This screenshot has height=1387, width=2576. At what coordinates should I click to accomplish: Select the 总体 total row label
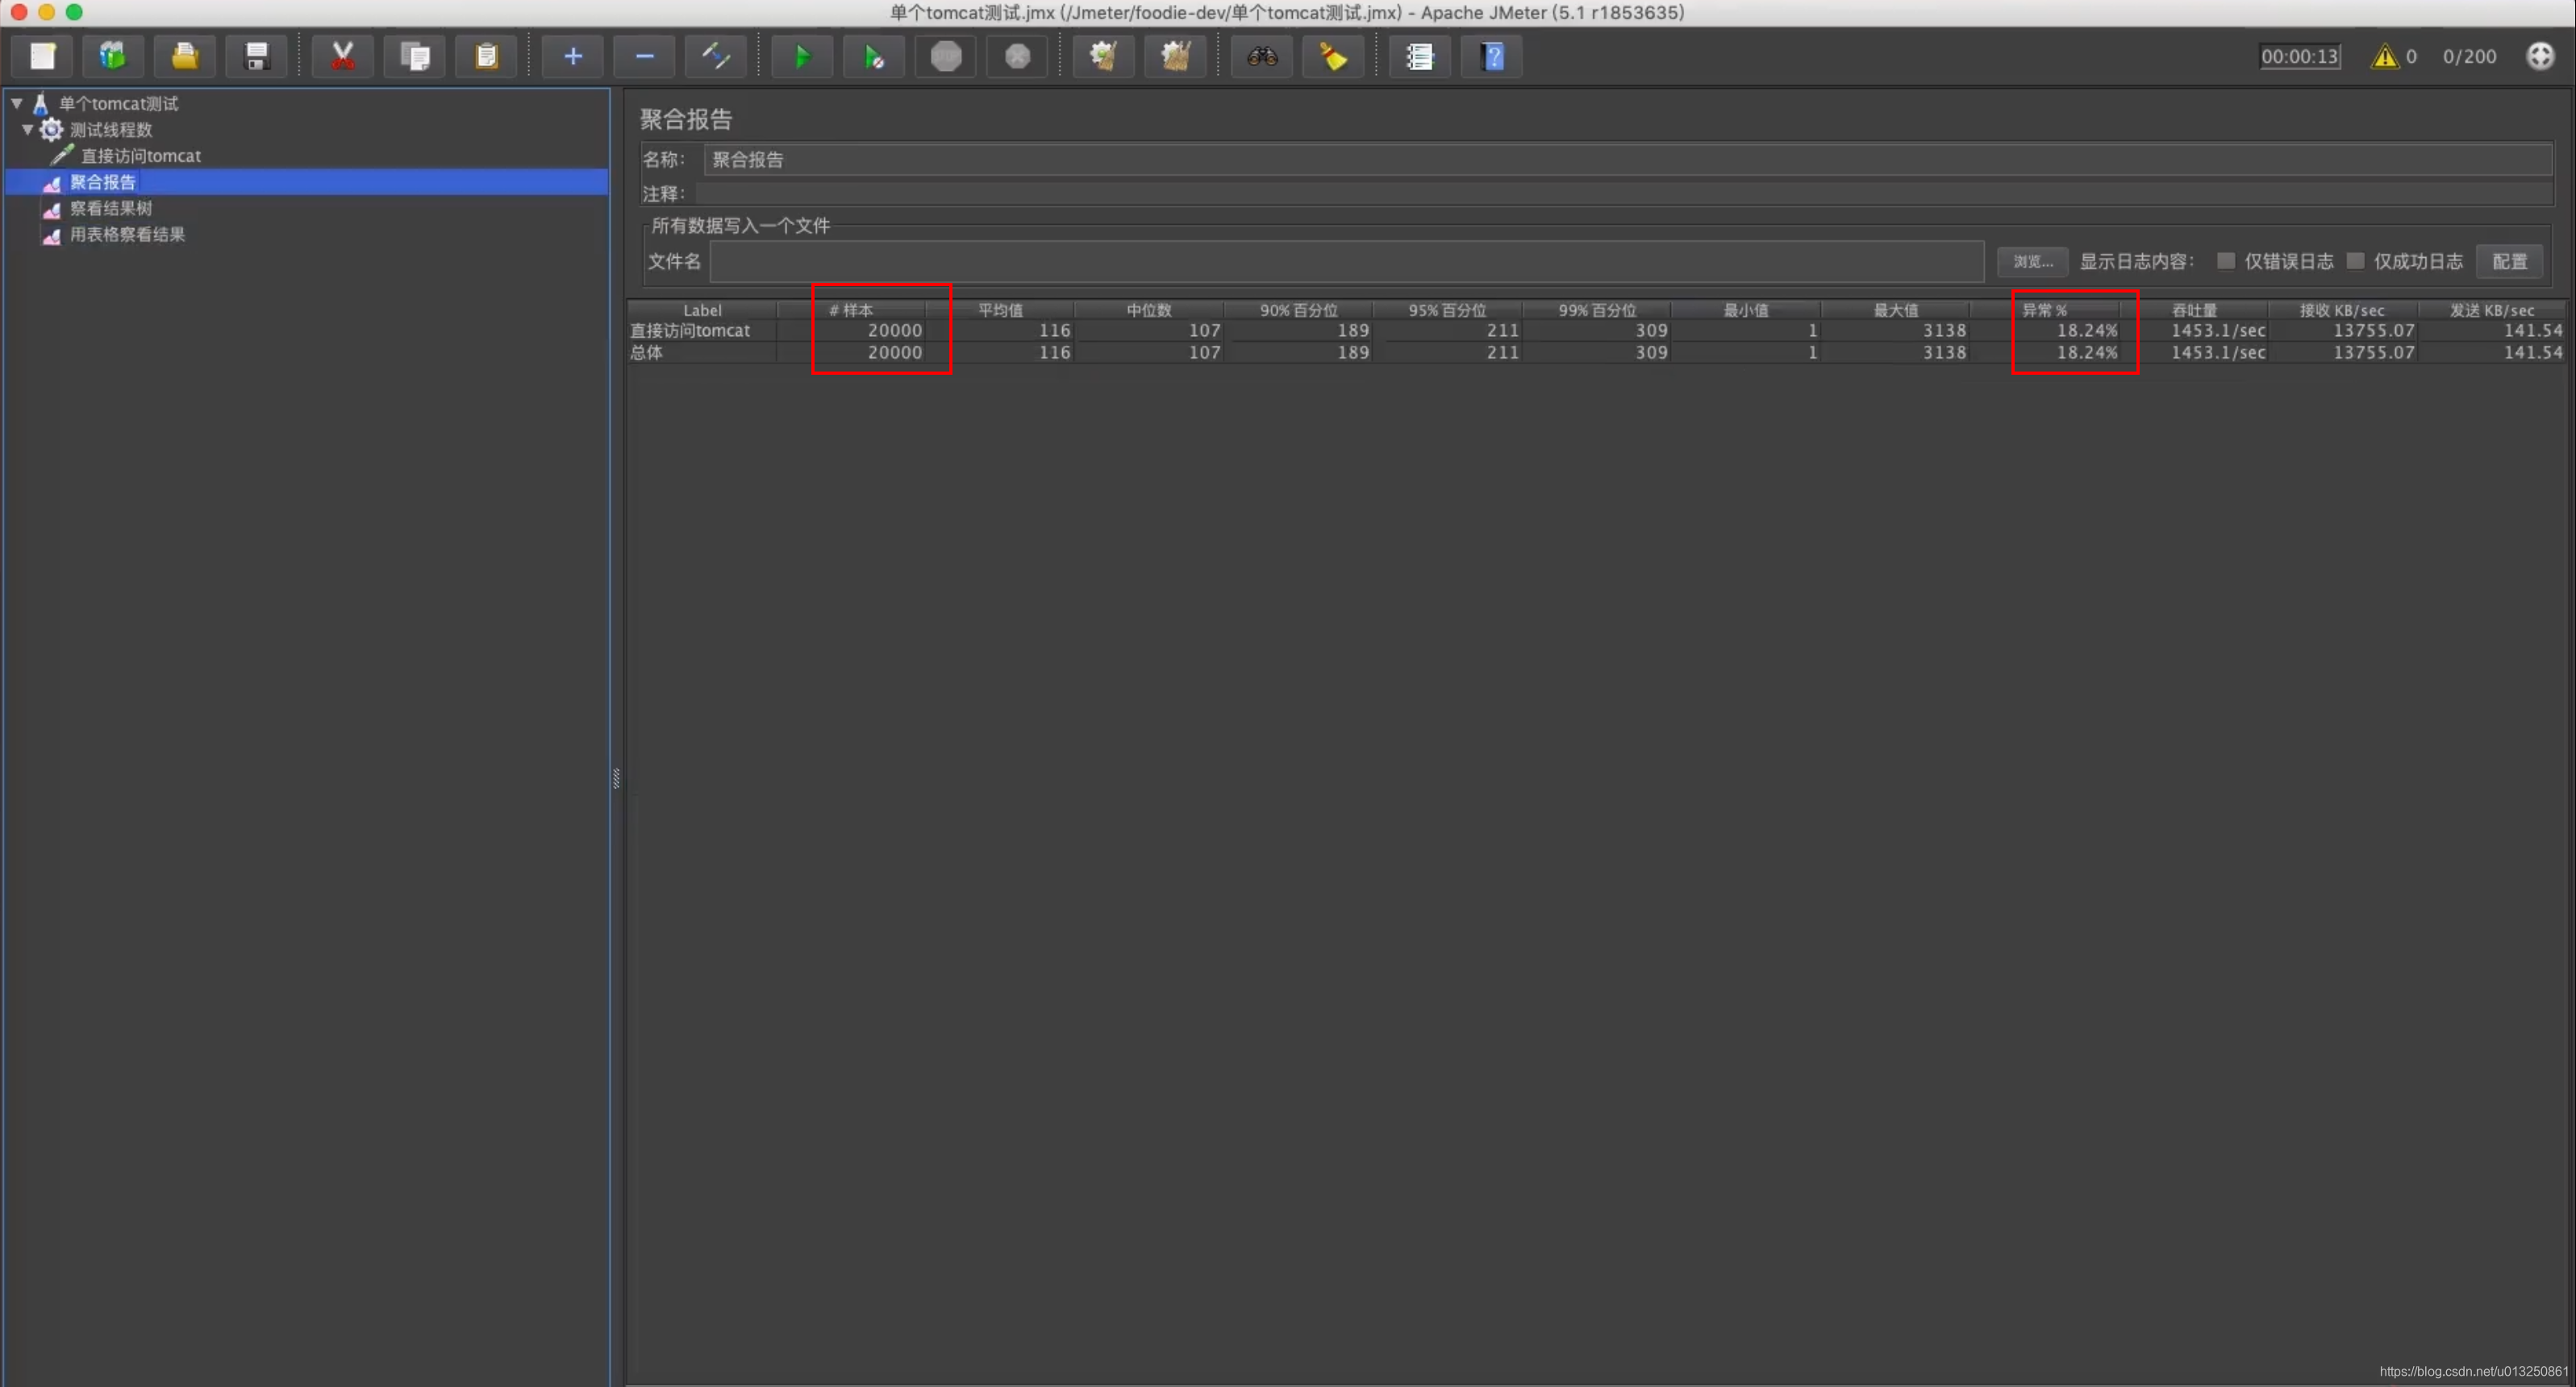[x=646, y=351]
